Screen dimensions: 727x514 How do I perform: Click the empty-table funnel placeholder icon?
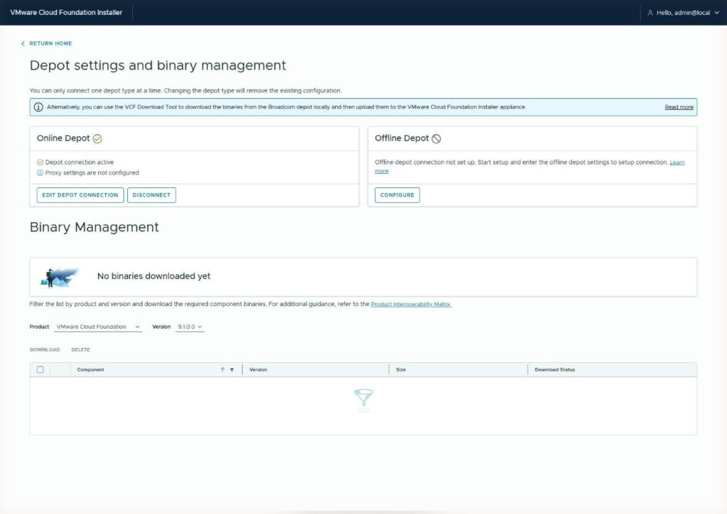[363, 399]
